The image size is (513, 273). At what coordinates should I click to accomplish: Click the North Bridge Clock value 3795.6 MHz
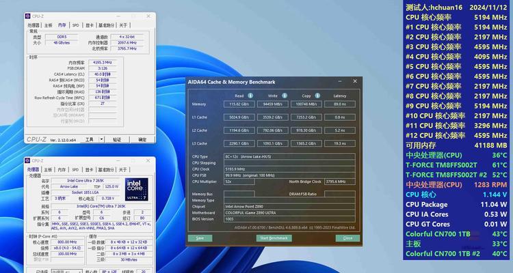(x=340, y=182)
